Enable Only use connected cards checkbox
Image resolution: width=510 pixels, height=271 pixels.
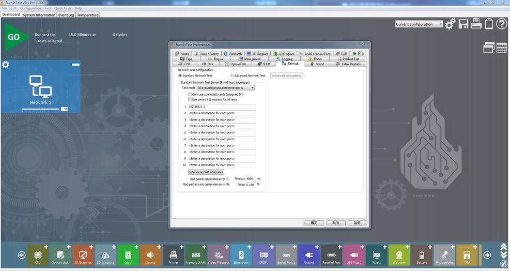click(x=190, y=95)
